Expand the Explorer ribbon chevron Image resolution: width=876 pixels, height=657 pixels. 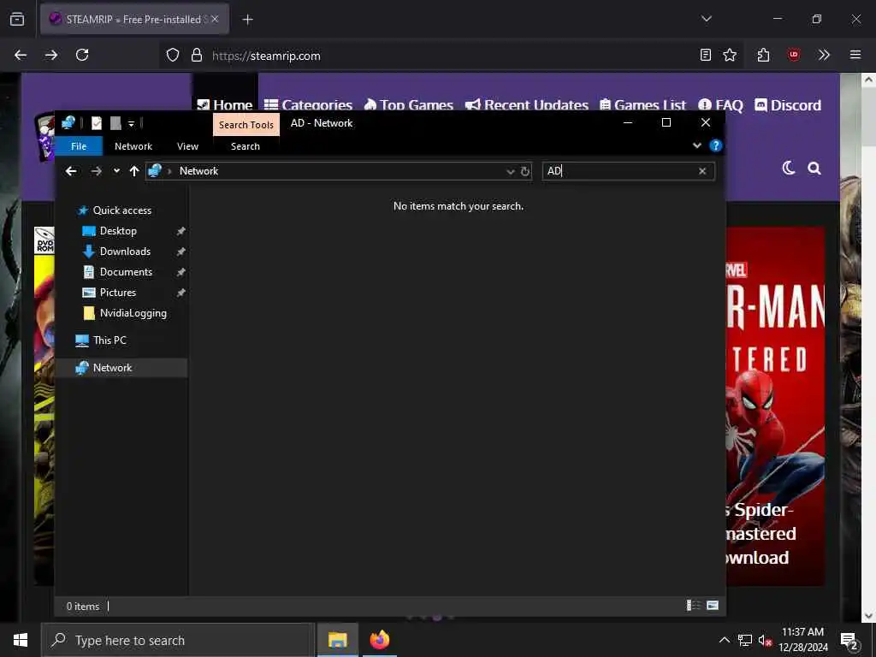696,145
